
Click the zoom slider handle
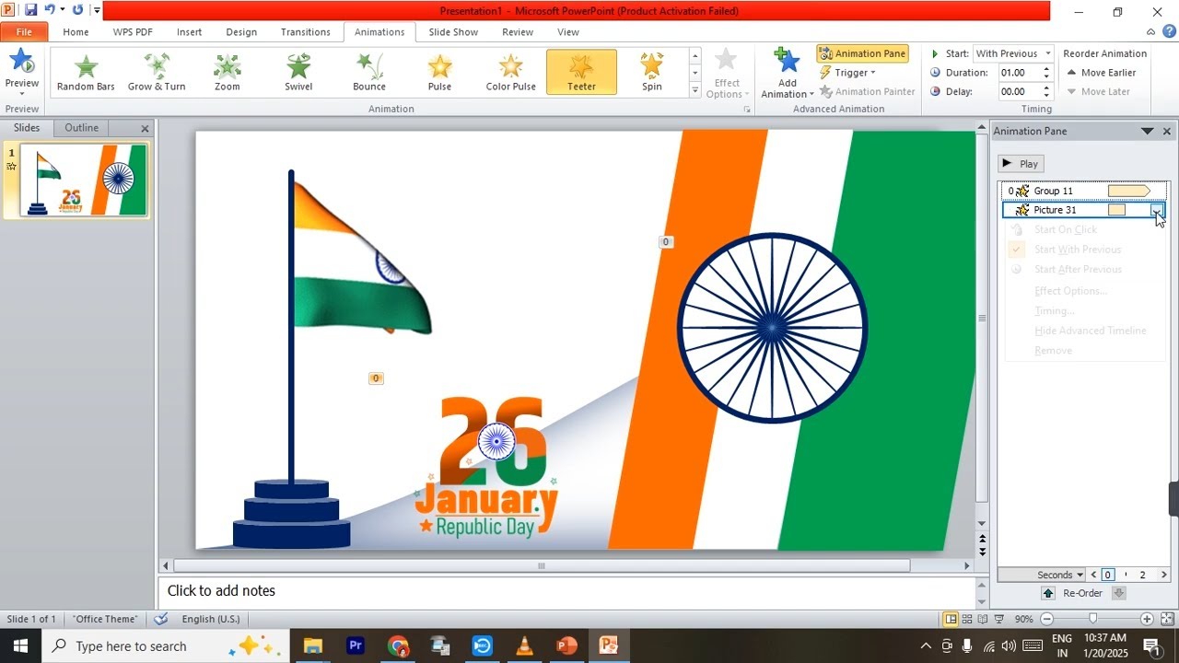pyautogui.click(x=1092, y=619)
